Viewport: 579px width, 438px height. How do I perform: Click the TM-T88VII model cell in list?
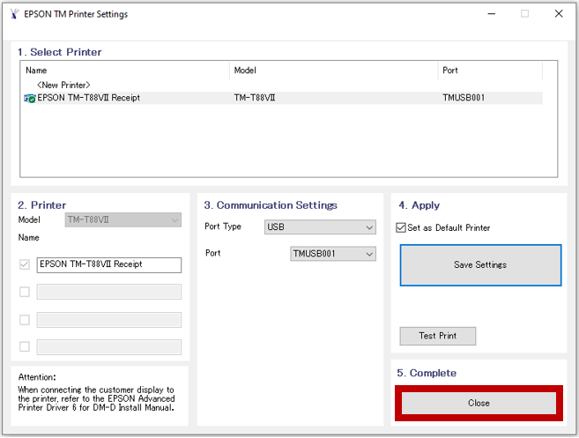pyautogui.click(x=255, y=98)
